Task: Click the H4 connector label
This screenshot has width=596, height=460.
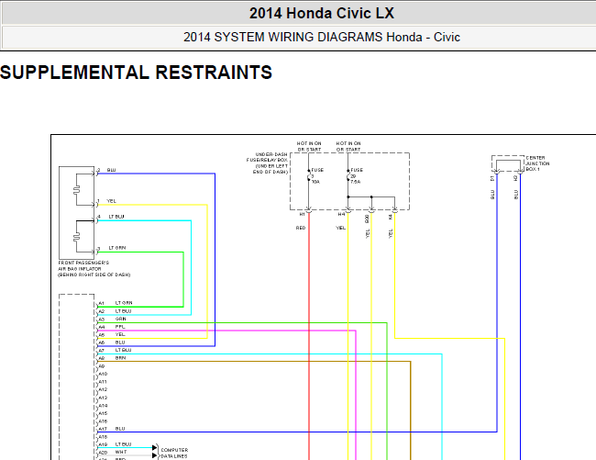Action: 341,215
